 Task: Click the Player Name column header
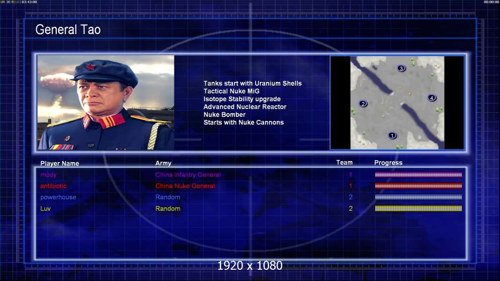(60, 163)
